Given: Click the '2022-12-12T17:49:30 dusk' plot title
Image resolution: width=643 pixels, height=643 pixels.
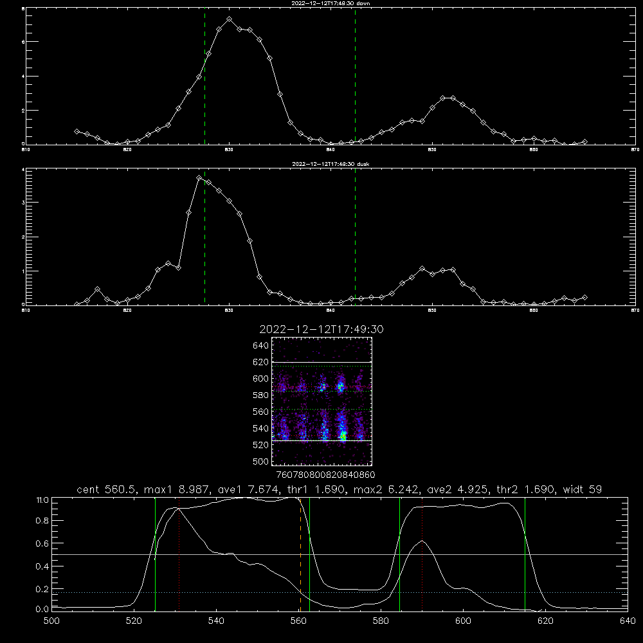Looking at the screenshot, I should tap(331, 164).
